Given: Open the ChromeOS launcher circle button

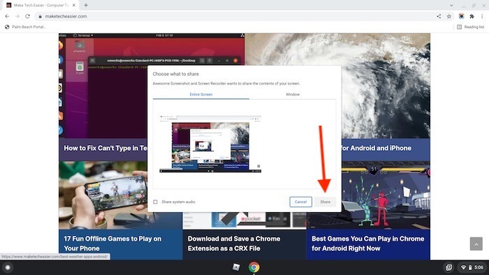Looking at the screenshot, I should pyautogui.click(x=8, y=267).
